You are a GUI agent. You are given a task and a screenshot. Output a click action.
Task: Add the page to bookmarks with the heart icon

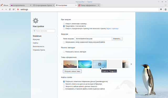pos(161,9)
